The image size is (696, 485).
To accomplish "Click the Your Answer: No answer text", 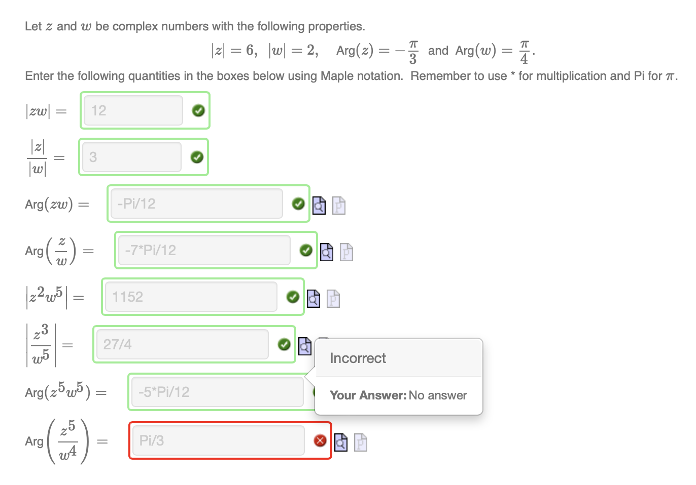I will 398,395.
